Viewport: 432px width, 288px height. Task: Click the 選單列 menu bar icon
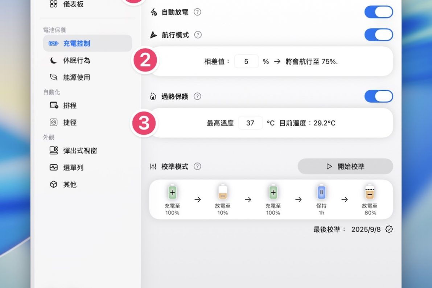54,168
